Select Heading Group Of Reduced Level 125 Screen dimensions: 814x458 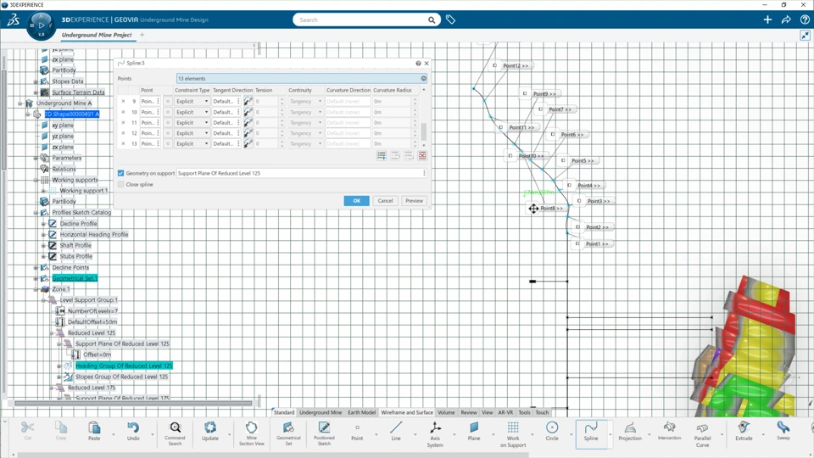point(124,366)
